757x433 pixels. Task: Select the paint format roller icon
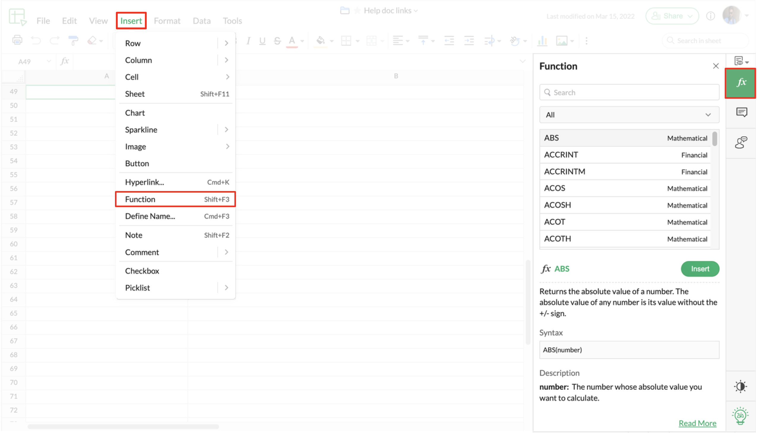[73, 40]
